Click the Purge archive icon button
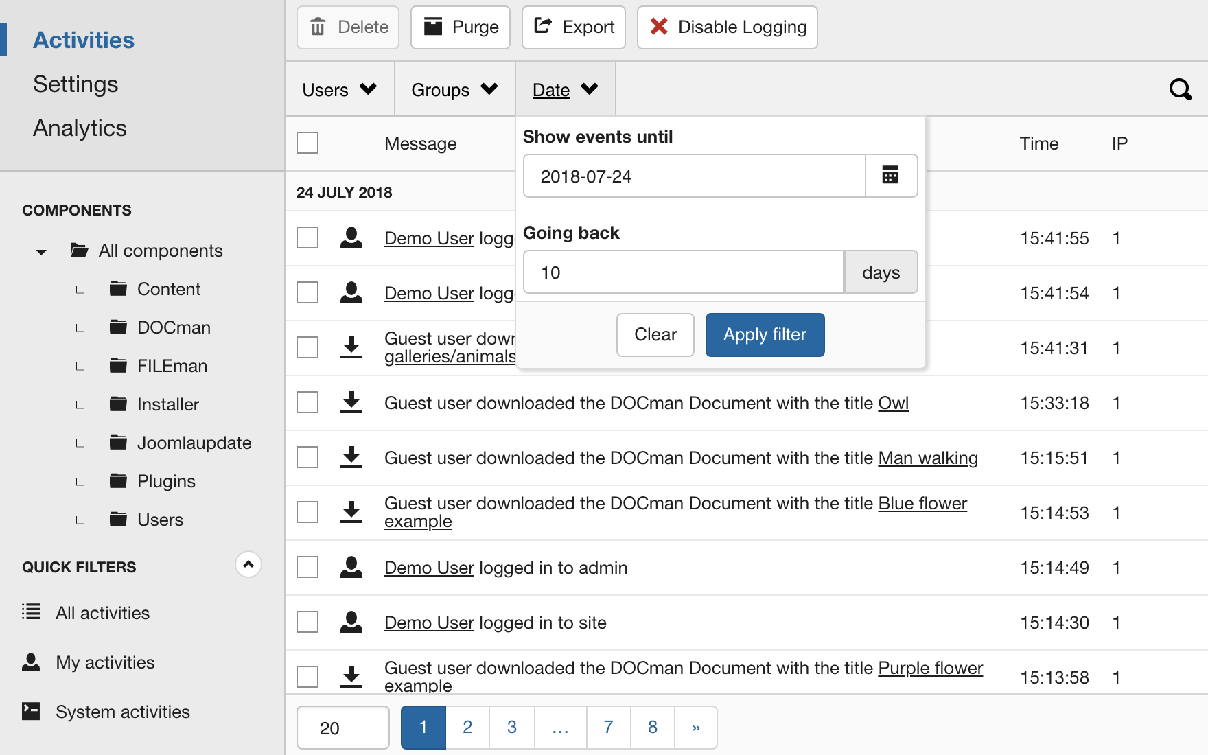Screen dimensions: 1208x755 pos(461,27)
